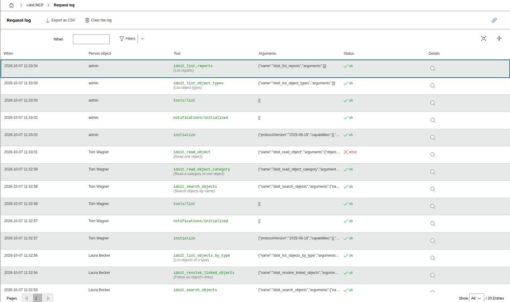View details of Tom Wagner's notifications/initialized

click(x=433, y=224)
